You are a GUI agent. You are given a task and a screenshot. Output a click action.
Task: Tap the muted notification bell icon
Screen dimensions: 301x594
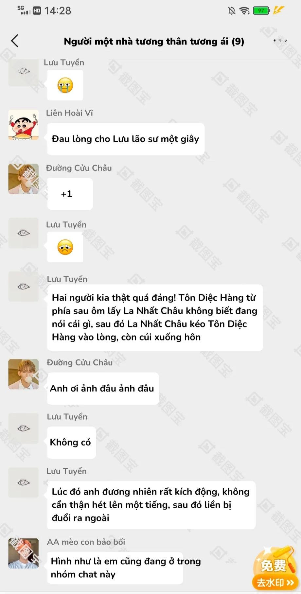point(232,11)
